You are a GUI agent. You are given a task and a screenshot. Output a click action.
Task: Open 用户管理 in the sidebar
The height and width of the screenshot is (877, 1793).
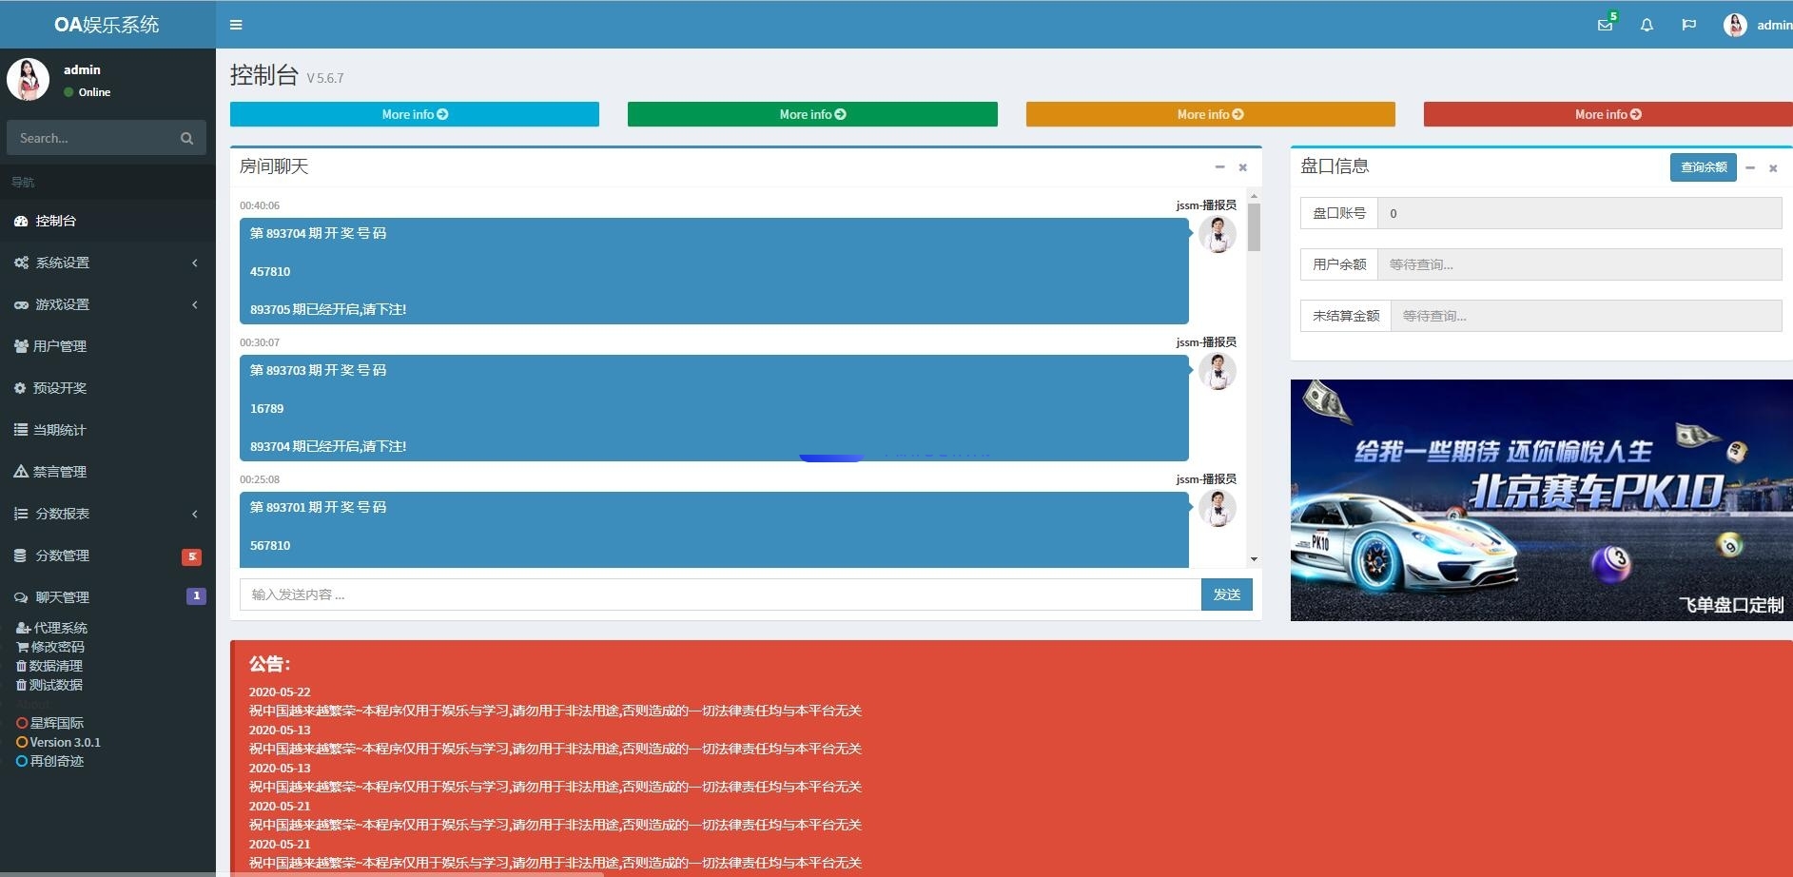[x=60, y=346]
